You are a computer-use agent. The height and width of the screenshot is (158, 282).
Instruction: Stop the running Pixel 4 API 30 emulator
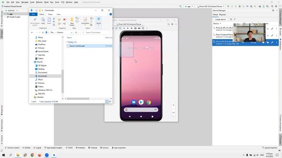(x=263, y=43)
